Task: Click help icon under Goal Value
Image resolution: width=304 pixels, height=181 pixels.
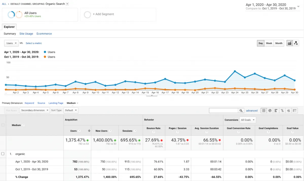Action: 293,132
